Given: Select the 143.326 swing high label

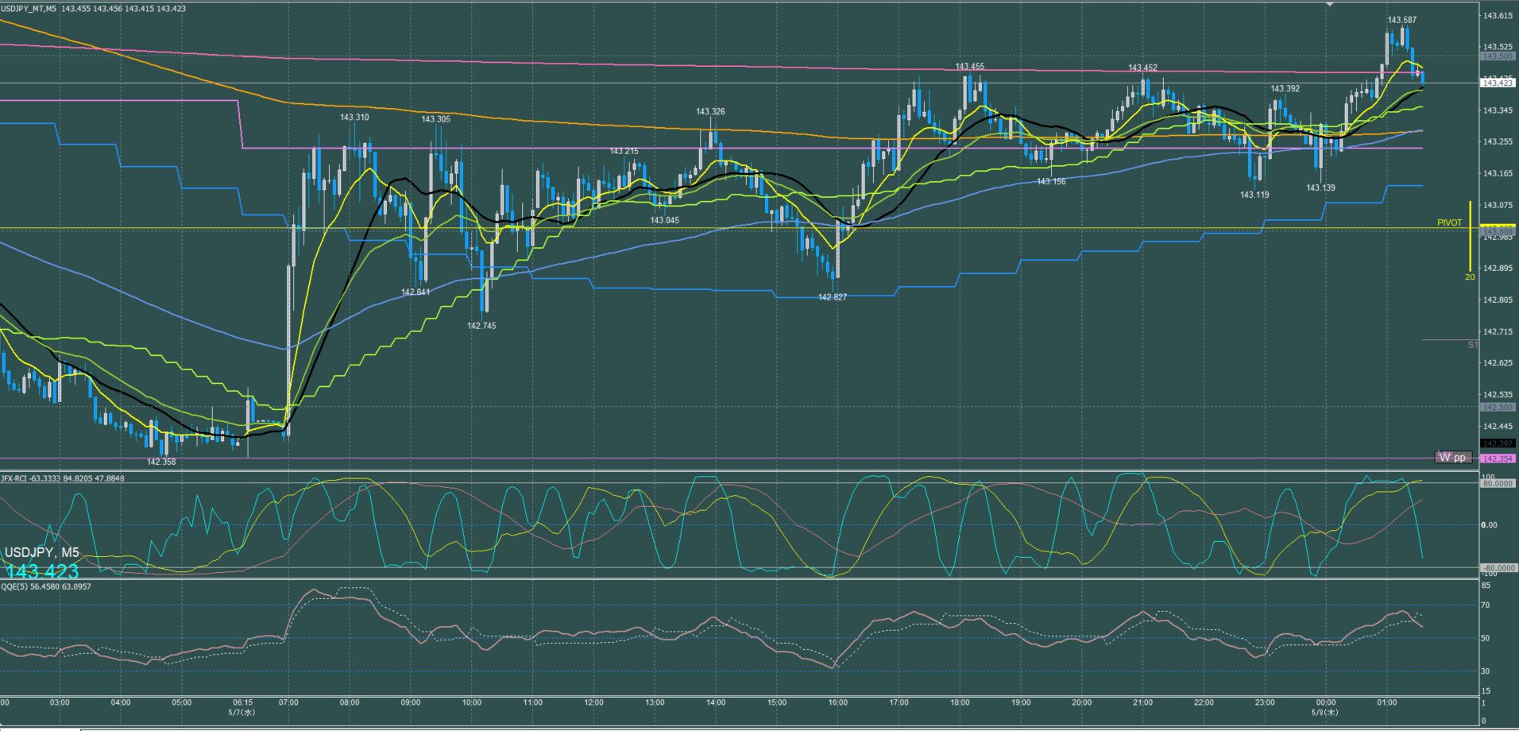Looking at the screenshot, I should [710, 112].
